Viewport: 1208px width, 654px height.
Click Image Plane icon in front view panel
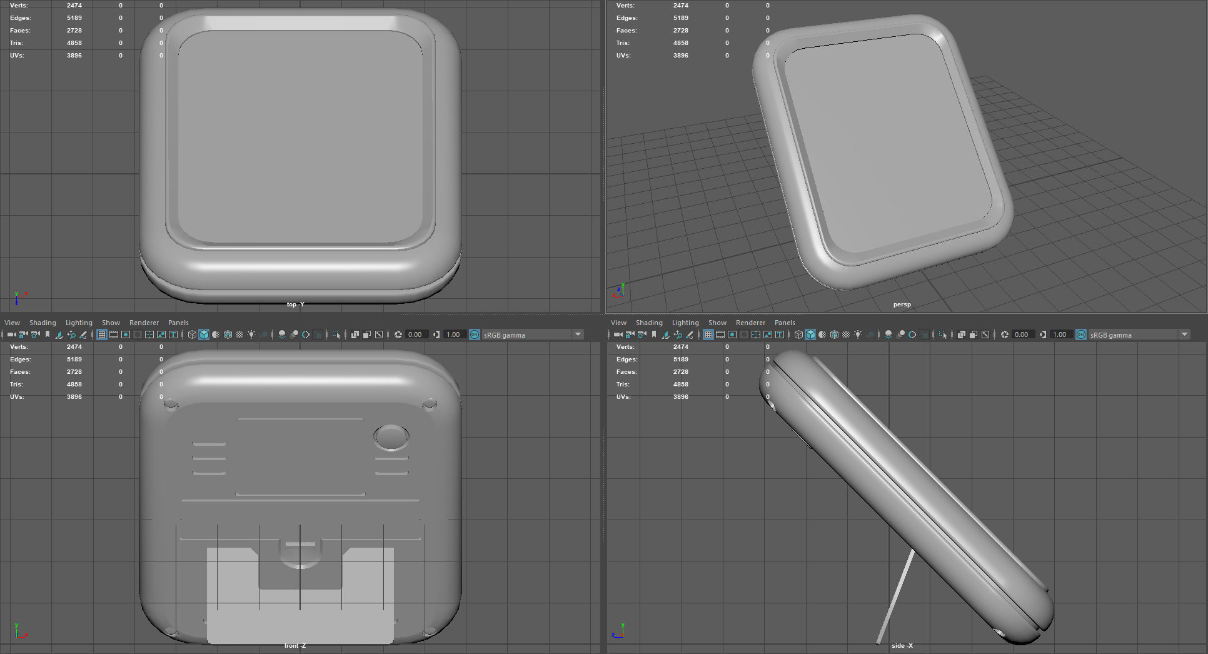click(x=59, y=335)
